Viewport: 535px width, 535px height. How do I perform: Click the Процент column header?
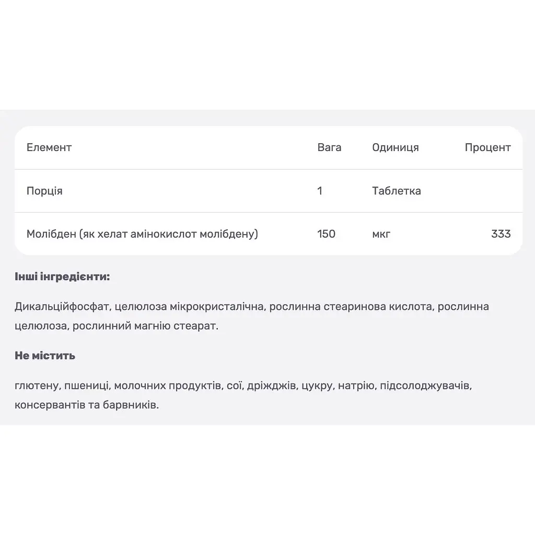pos(487,148)
